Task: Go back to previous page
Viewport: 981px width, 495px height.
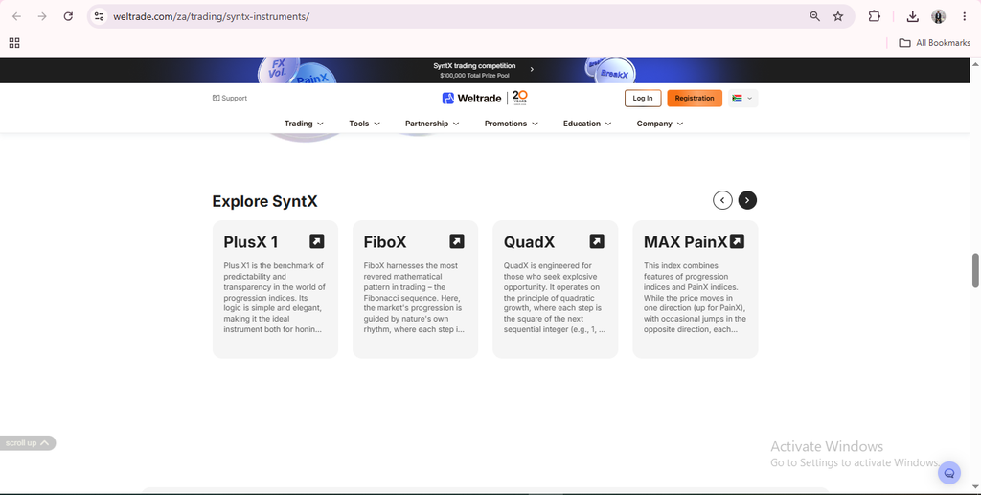Action: click(x=17, y=17)
